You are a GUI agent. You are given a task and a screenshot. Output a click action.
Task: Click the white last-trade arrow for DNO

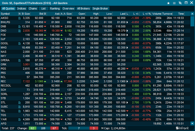127,31
